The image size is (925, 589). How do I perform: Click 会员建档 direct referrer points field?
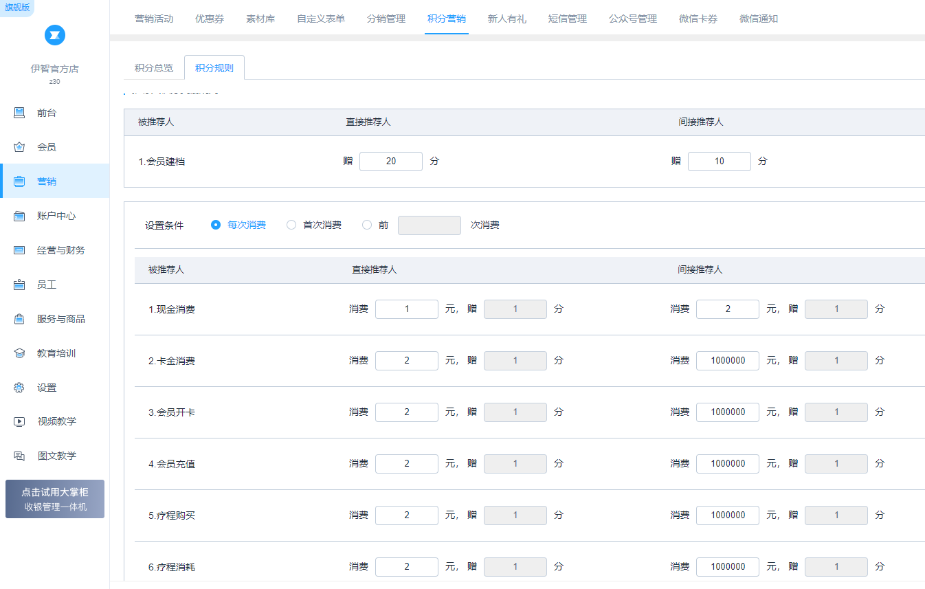(x=391, y=162)
